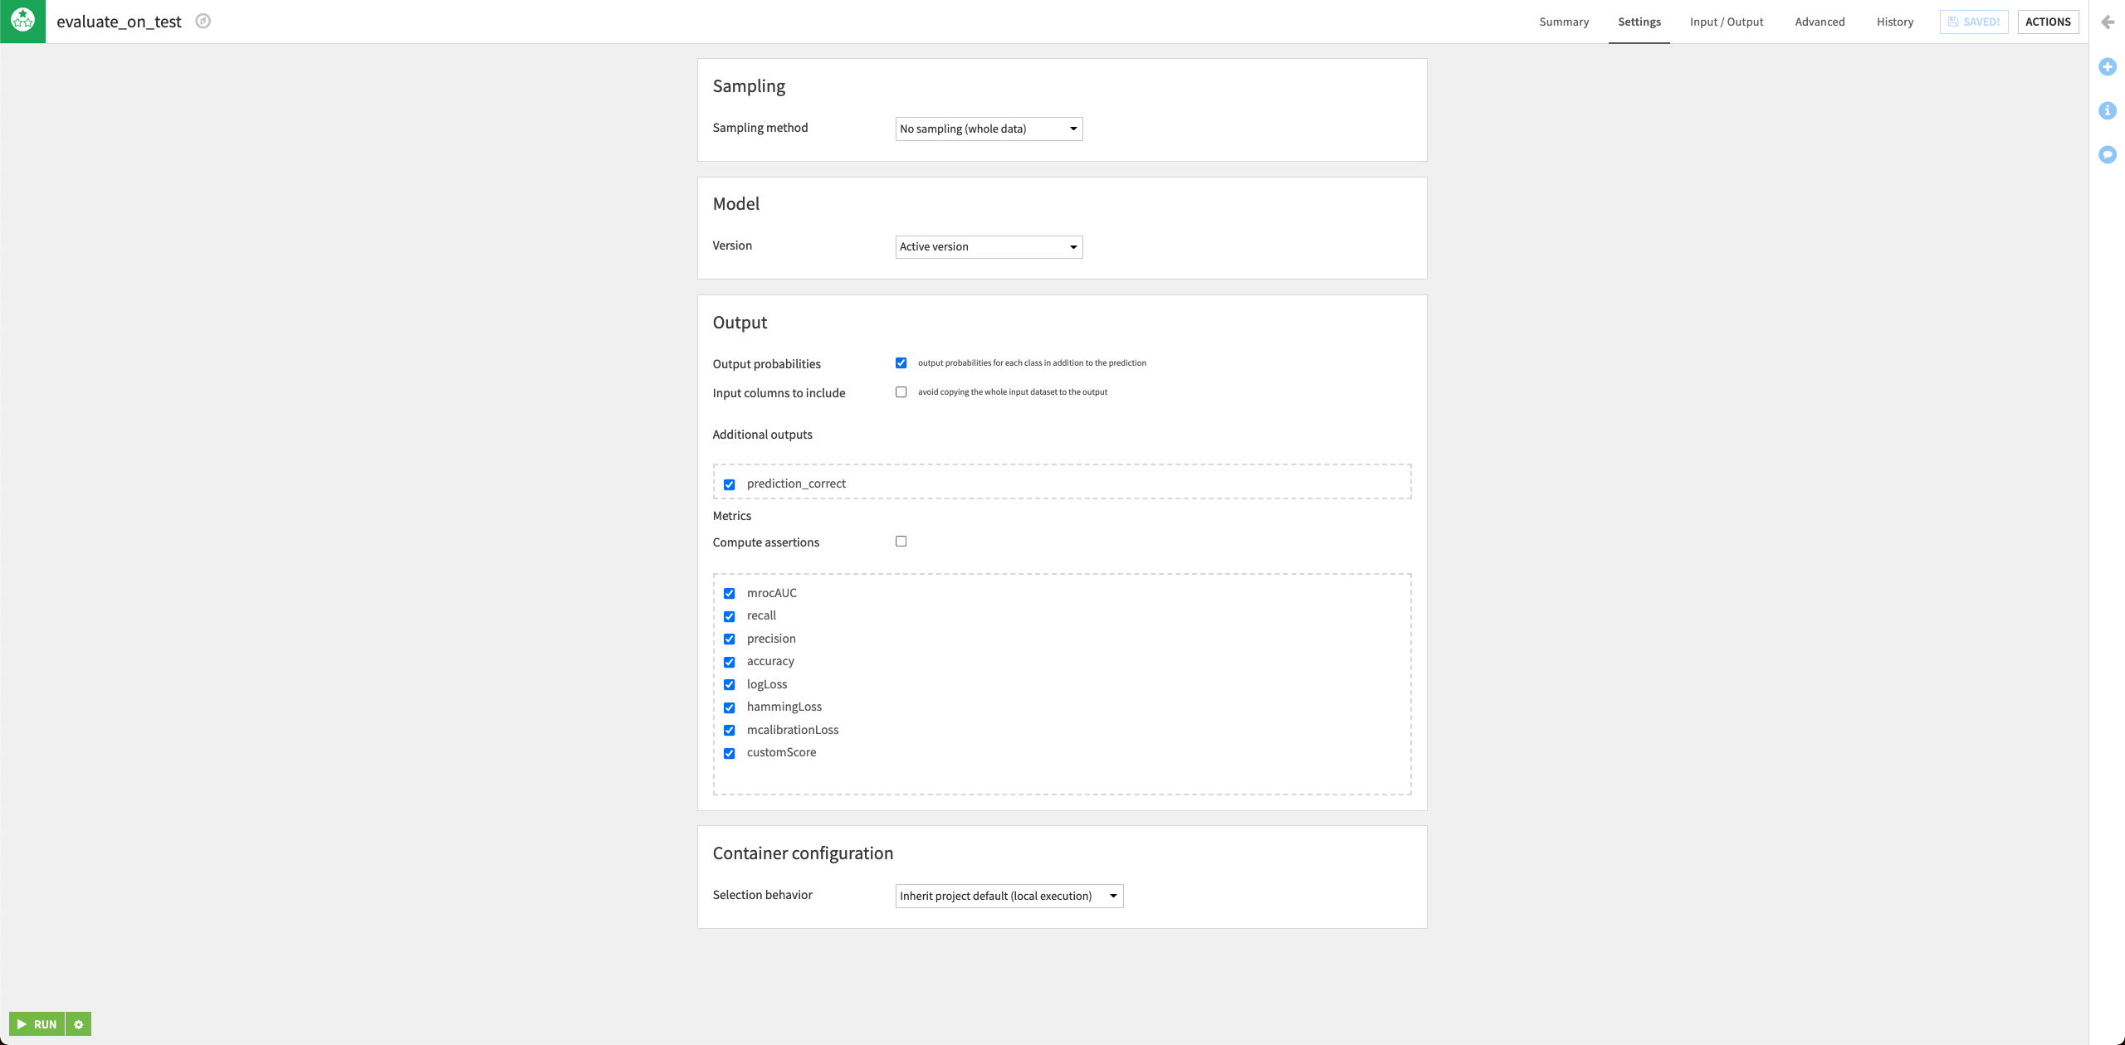Collapse the panel using the back arrow
Viewport: 2125px width, 1045px height.
click(2106, 22)
